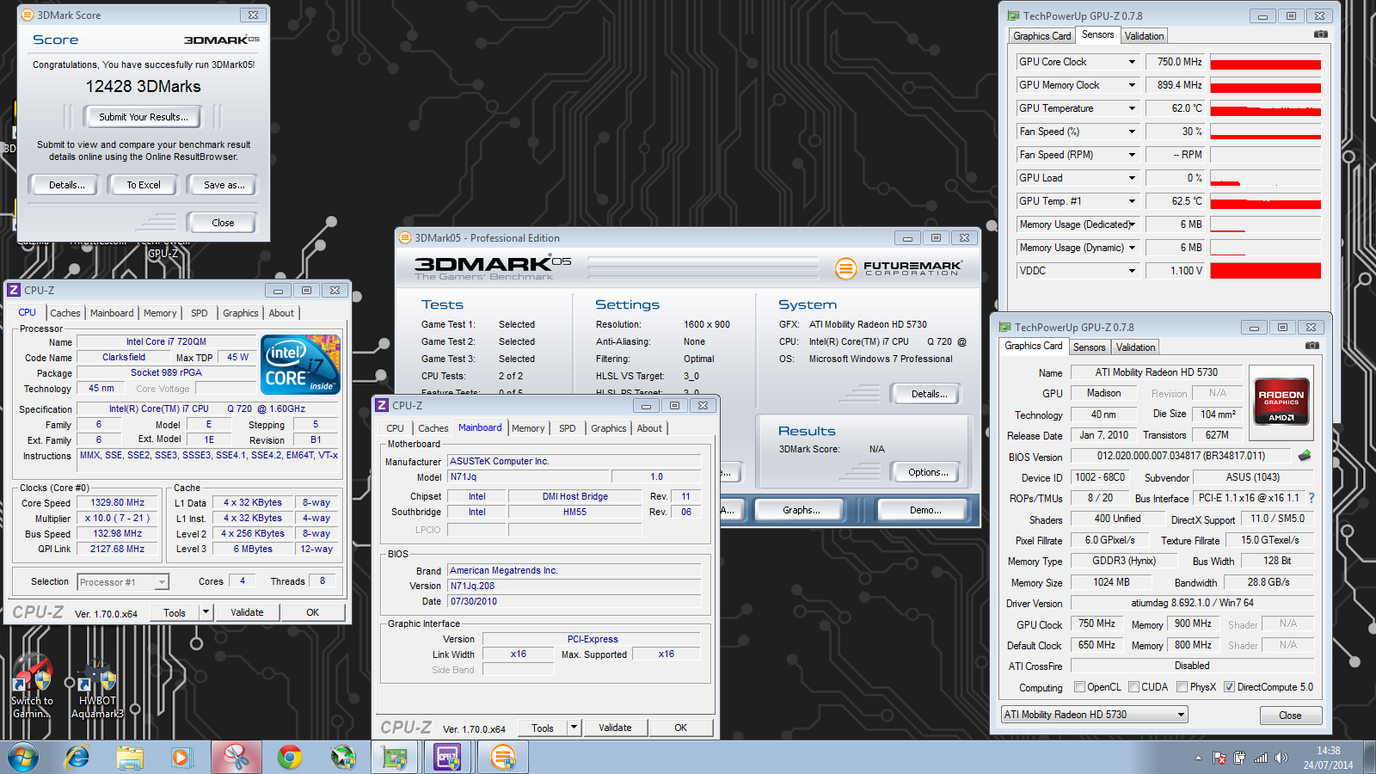Click the power plug tray icon
This screenshot has width=1376, height=774.
[1239, 758]
